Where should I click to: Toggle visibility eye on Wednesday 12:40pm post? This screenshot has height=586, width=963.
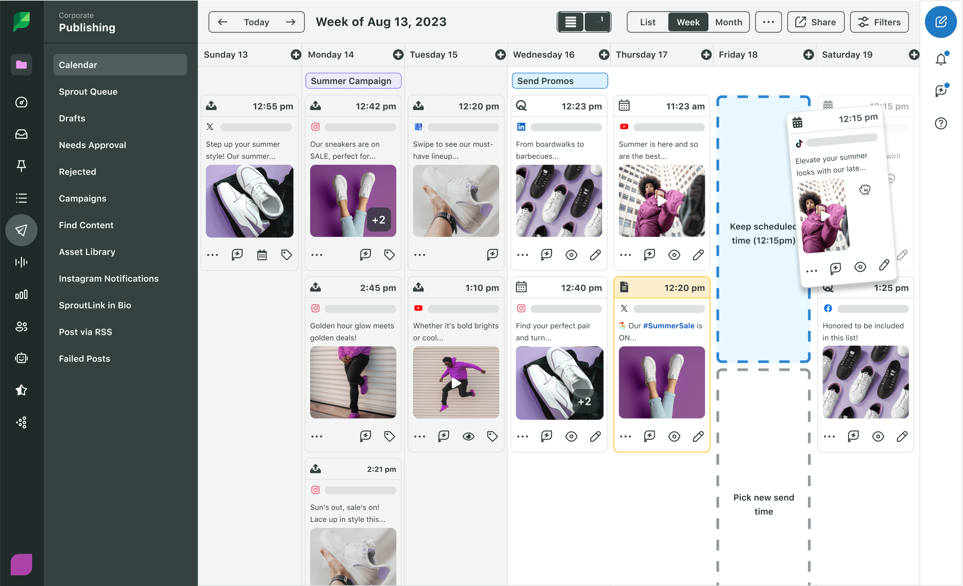pos(571,436)
